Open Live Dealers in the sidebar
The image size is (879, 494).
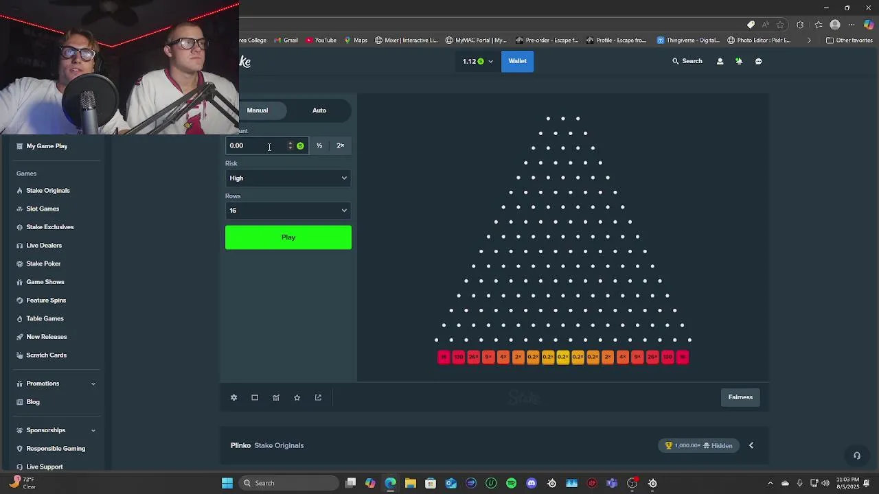[x=44, y=246]
